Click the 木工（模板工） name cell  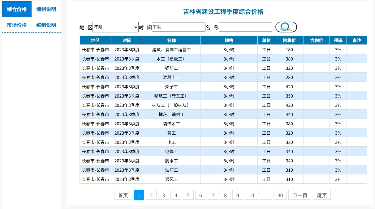171,59
